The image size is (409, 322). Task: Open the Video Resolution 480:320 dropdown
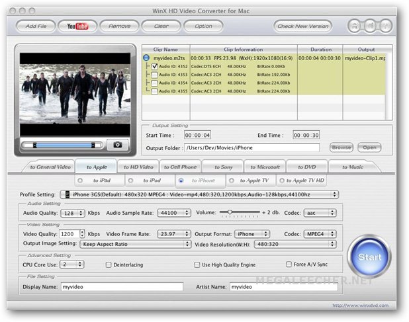pyautogui.click(x=295, y=244)
